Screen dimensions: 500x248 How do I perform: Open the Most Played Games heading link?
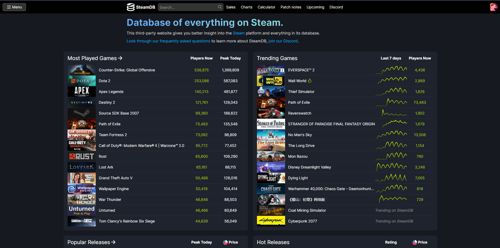coord(95,58)
